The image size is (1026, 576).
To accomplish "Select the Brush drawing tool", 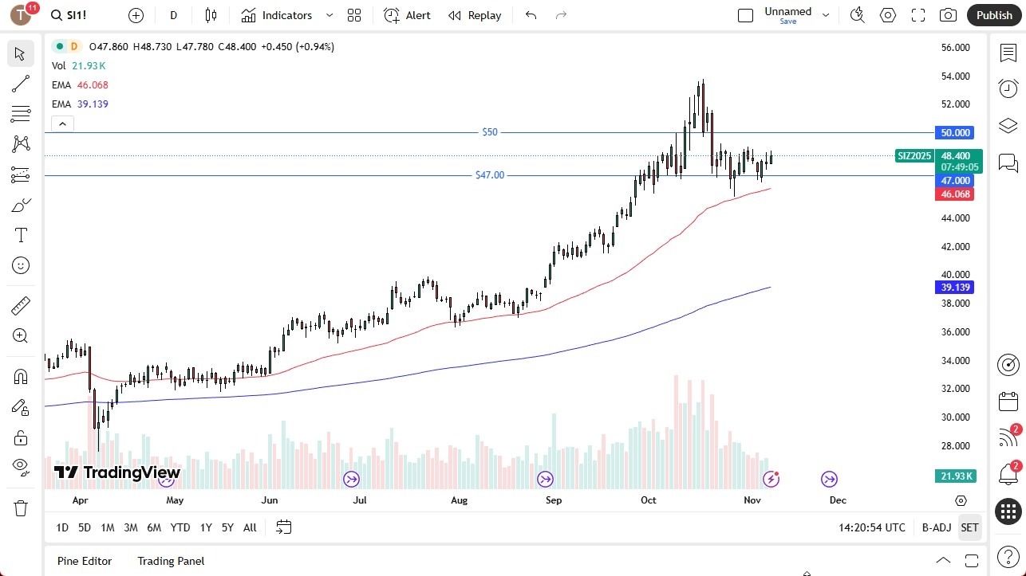I will pos(21,204).
